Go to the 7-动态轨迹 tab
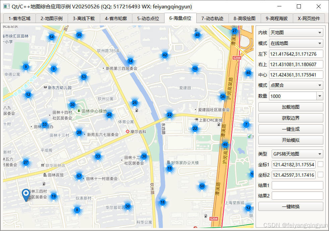This screenshot has width=329, height=231. [x=212, y=18]
